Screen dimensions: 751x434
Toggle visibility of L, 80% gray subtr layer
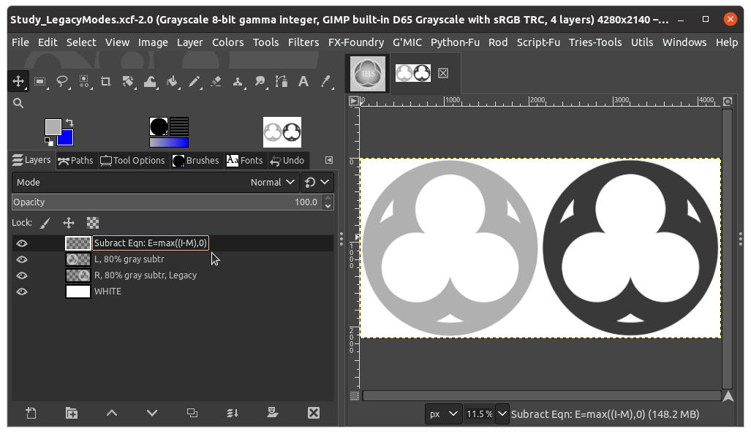(x=22, y=259)
